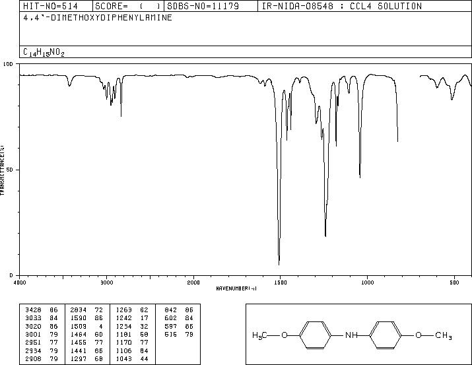Click the peak table entry 3033
This screenshot has height=365, width=472.
click(x=33, y=318)
